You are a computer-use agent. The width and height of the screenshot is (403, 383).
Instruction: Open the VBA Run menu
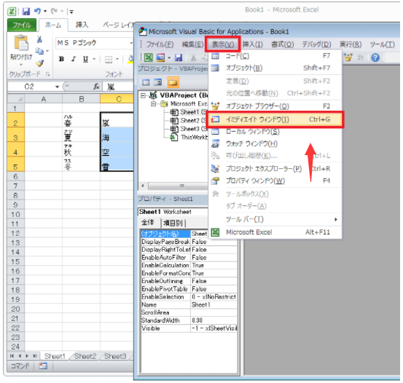(x=351, y=44)
